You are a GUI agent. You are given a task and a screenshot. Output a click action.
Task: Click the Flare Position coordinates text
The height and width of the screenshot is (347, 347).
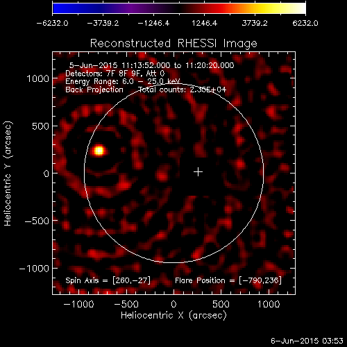pos(228,280)
